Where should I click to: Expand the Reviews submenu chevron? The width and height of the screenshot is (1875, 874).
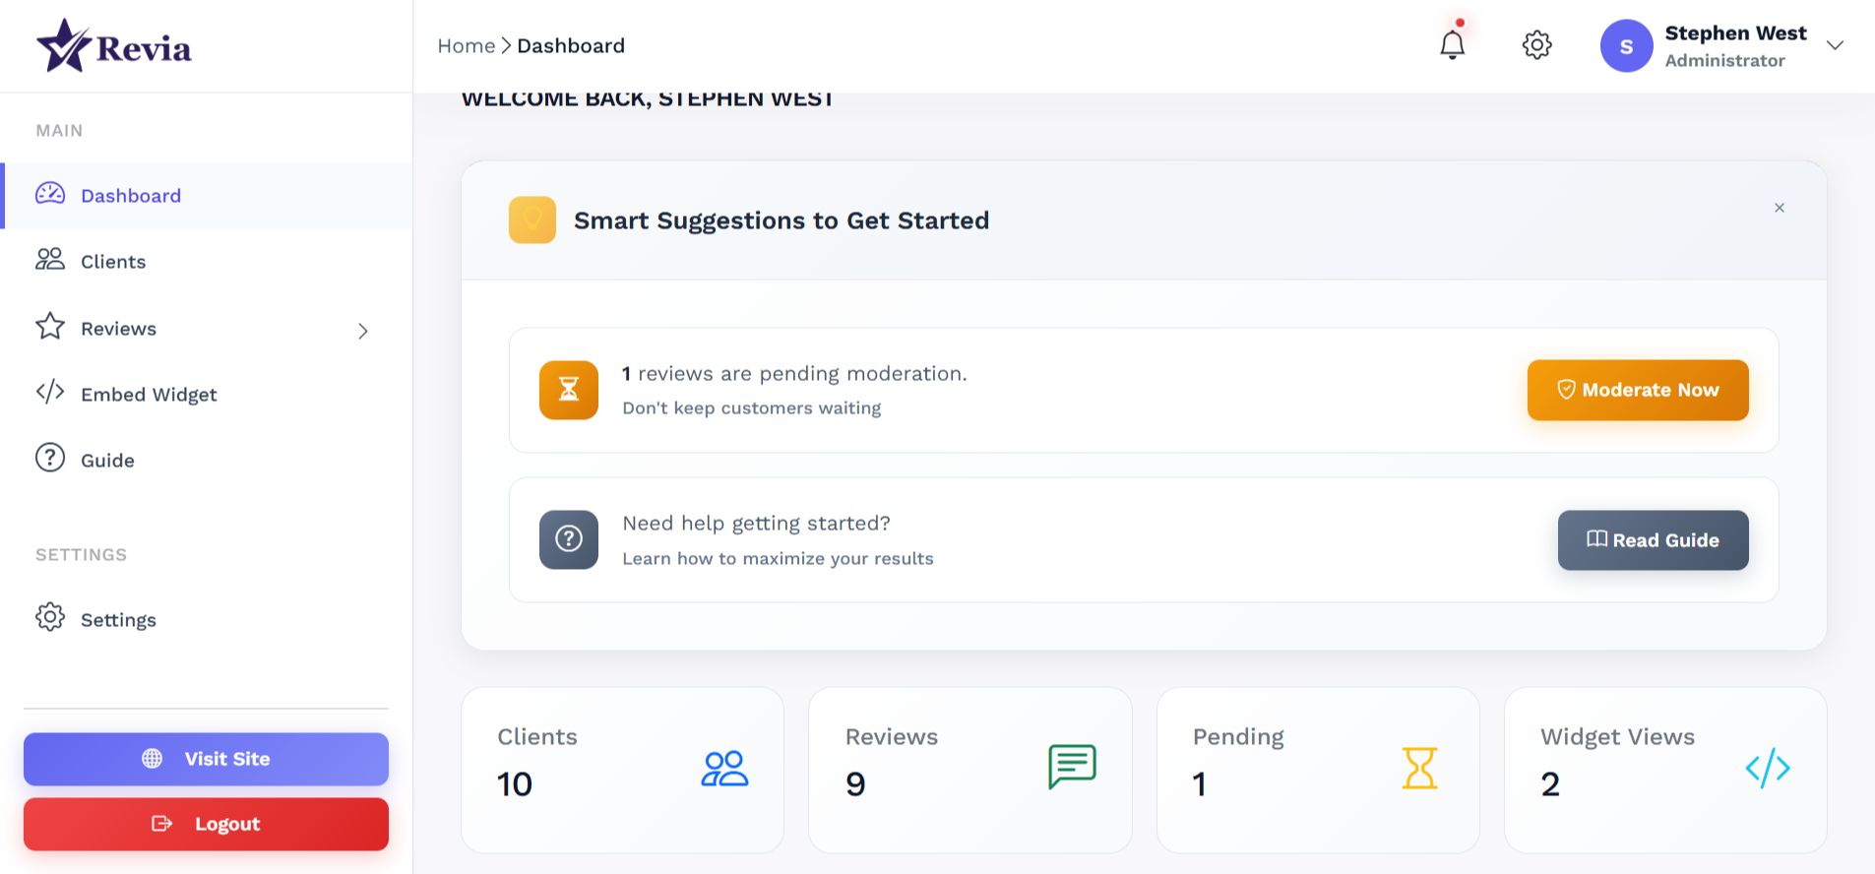pos(363,331)
